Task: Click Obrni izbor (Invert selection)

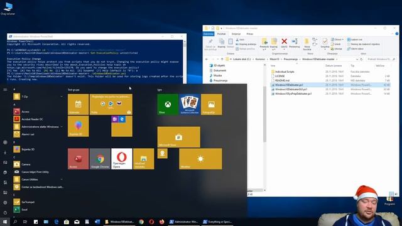Action: tap(355, 49)
